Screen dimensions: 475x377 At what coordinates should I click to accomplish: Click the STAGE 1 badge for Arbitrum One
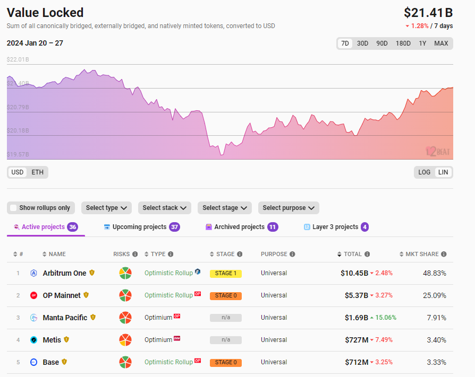click(226, 274)
